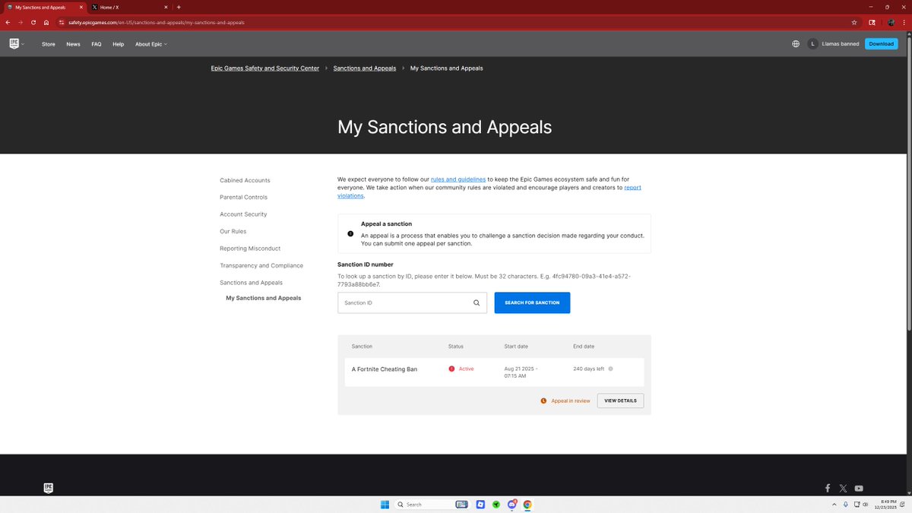The image size is (912, 513).
Task: Open Roblox icon in the taskbar
Action: point(480,505)
